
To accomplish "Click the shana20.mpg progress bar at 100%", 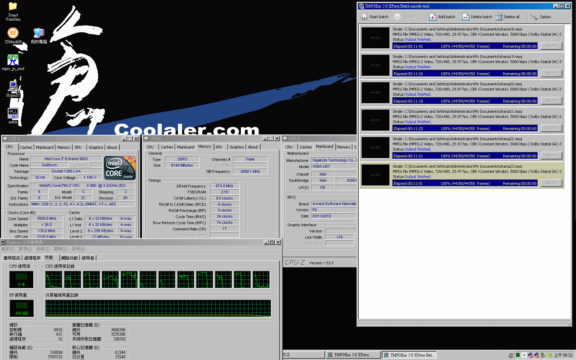I will 465,101.
